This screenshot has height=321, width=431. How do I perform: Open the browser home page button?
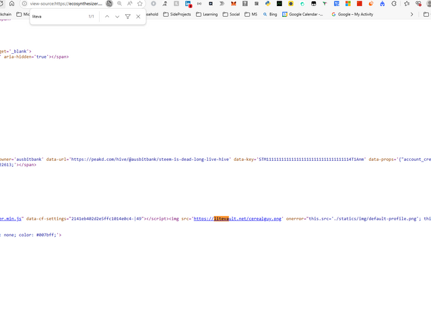12,3
